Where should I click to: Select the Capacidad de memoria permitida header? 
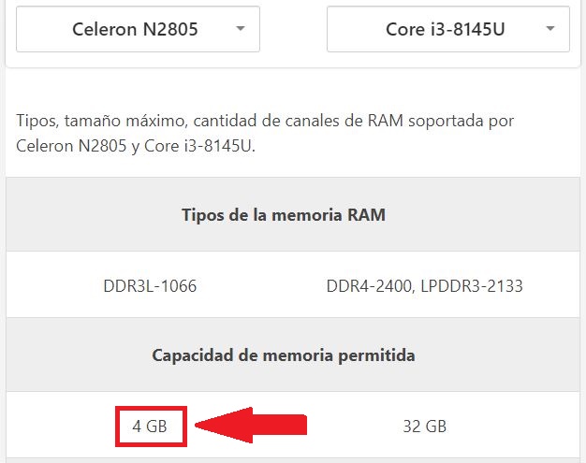284,355
